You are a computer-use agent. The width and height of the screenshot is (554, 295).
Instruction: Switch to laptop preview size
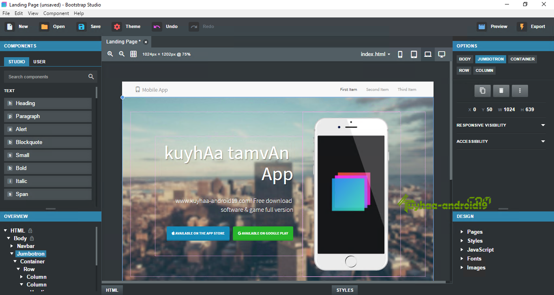(428, 54)
